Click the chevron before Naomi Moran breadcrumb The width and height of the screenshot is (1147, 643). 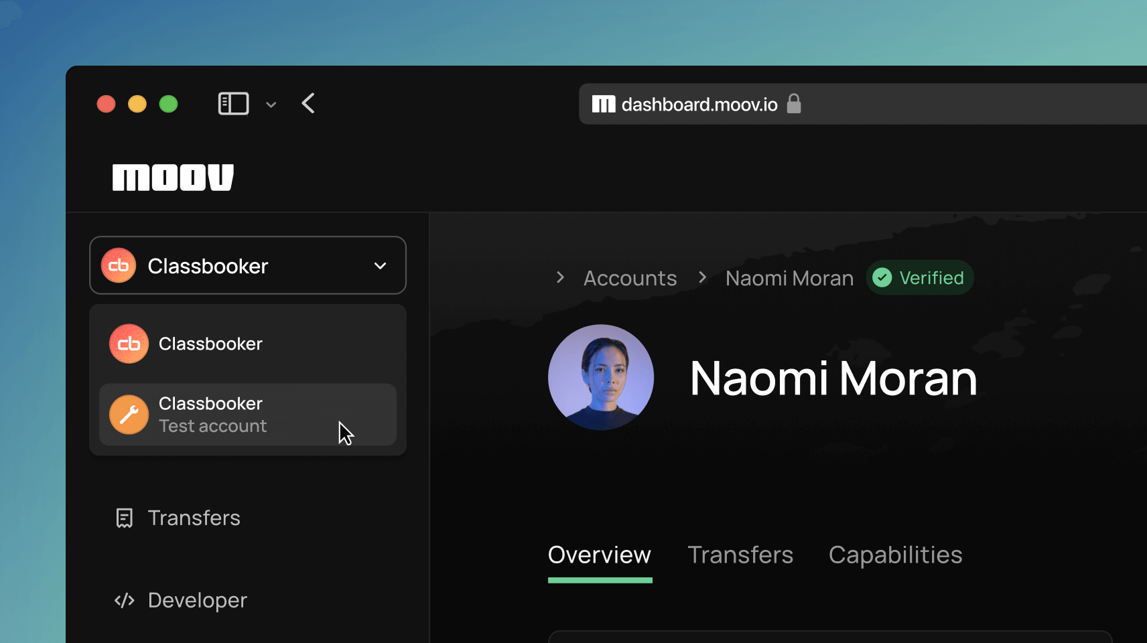click(x=702, y=277)
